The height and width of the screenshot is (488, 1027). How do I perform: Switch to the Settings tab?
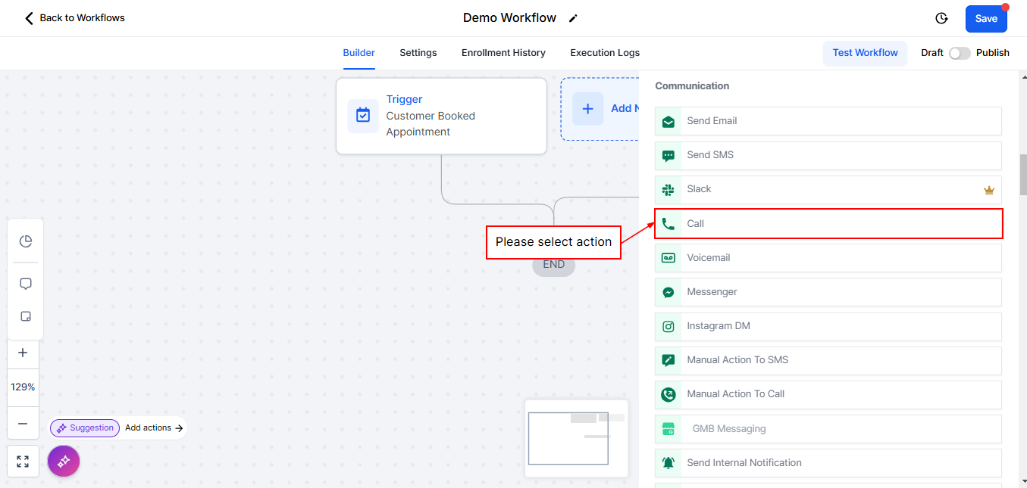point(418,53)
